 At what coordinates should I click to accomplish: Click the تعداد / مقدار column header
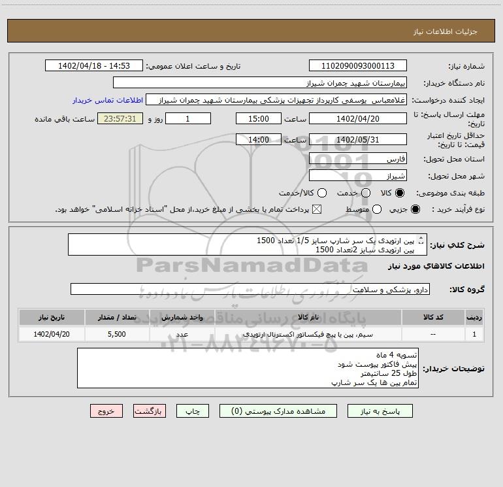(117, 317)
